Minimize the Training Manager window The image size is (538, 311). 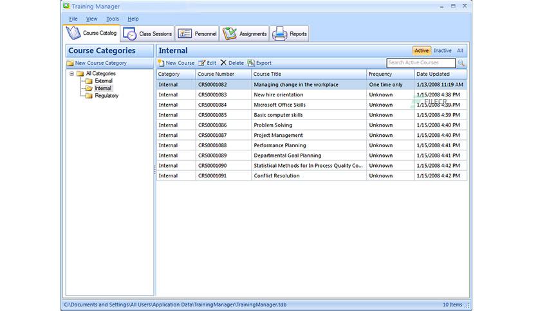click(441, 6)
